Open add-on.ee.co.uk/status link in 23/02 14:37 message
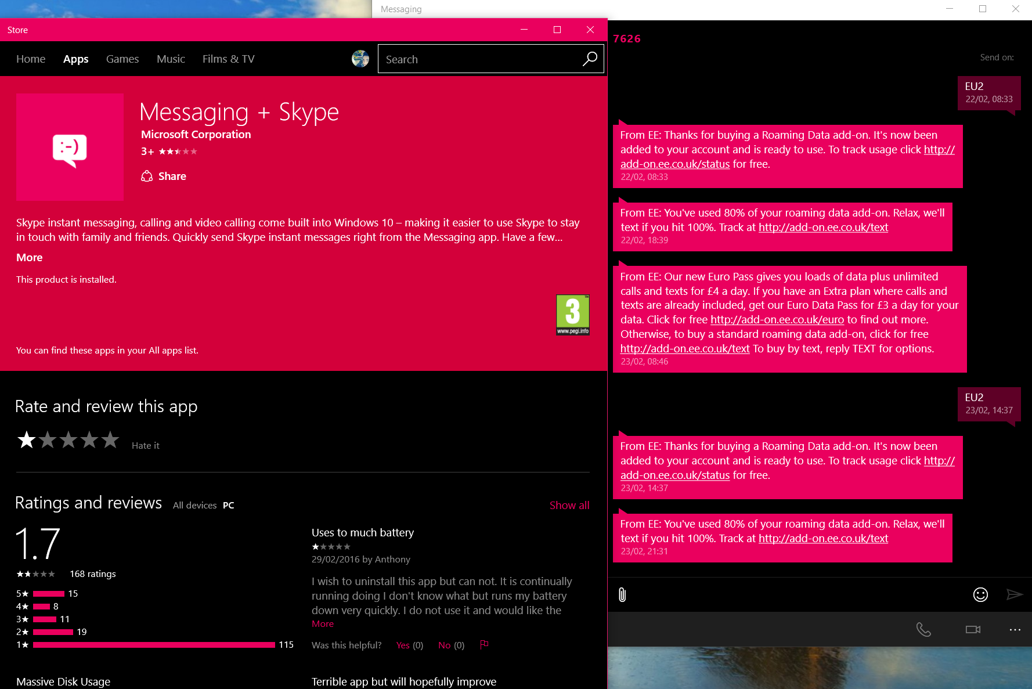Image resolution: width=1032 pixels, height=689 pixels. coord(674,475)
